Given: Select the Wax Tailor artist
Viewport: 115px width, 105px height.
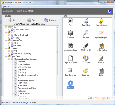Looking at the screenshot, I should (x=16, y=56).
